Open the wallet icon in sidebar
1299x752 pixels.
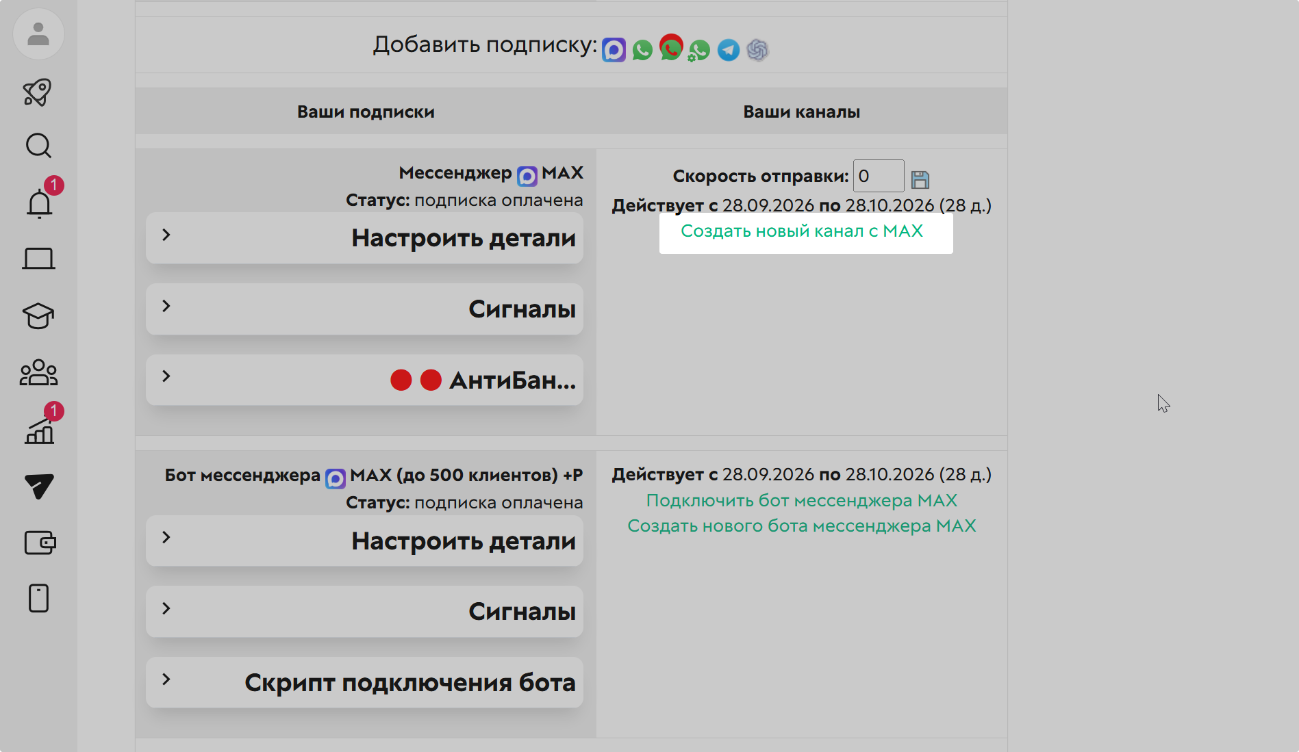(40, 543)
